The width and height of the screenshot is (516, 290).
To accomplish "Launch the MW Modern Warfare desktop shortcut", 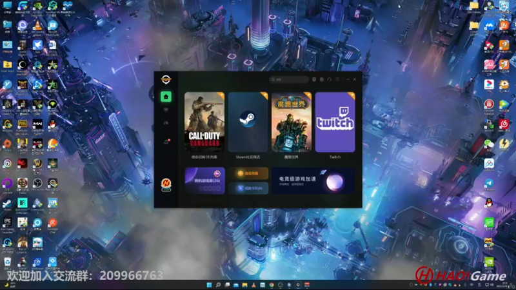I will point(37,127).
